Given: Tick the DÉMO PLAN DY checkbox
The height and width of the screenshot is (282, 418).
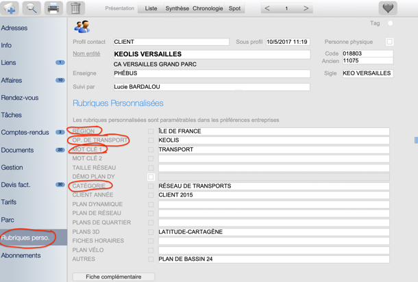Looking at the screenshot, I should pyautogui.click(x=151, y=177).
